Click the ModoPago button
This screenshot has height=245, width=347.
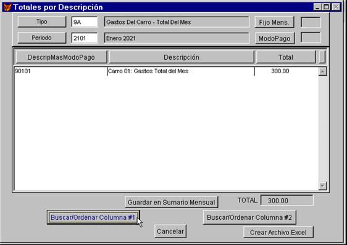pos(275,38)
